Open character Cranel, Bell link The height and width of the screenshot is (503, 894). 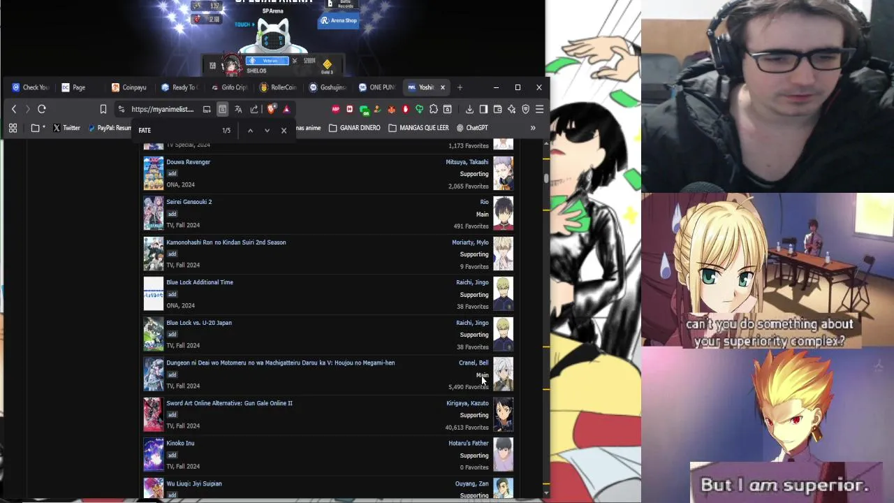coord(474,363)
